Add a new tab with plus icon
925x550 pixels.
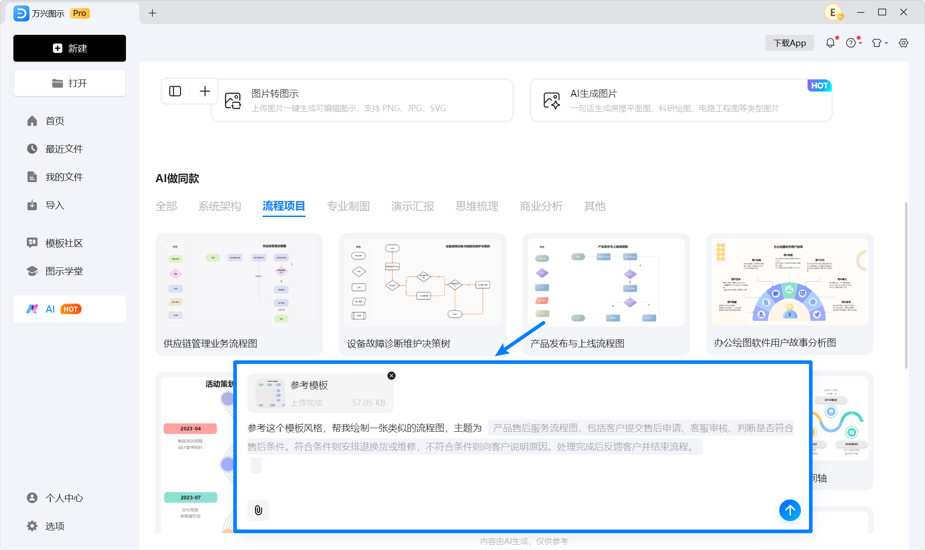point(152,13)
